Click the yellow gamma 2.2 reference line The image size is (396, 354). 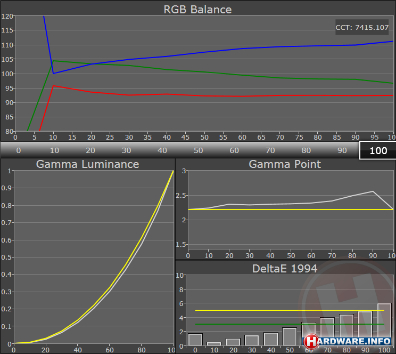point(291,210)
